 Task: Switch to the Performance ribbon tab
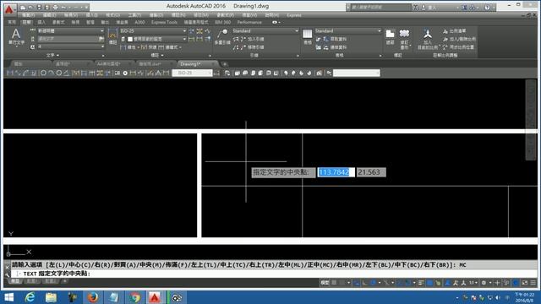pos(249,22)
